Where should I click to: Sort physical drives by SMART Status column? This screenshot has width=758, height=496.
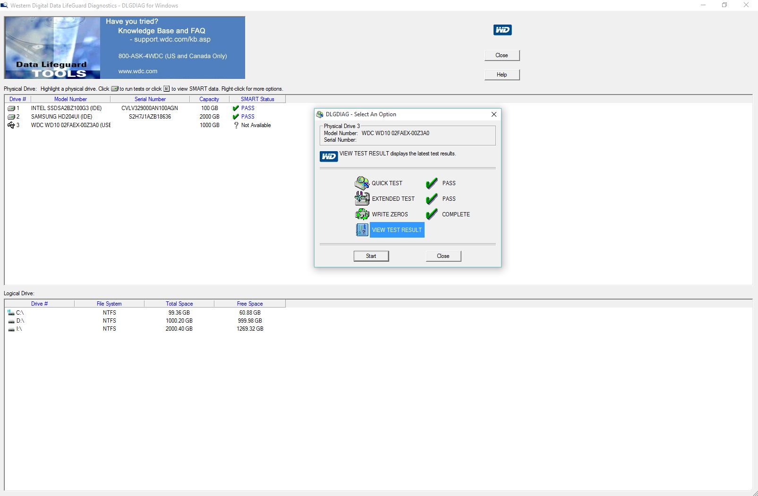[257, 99]
